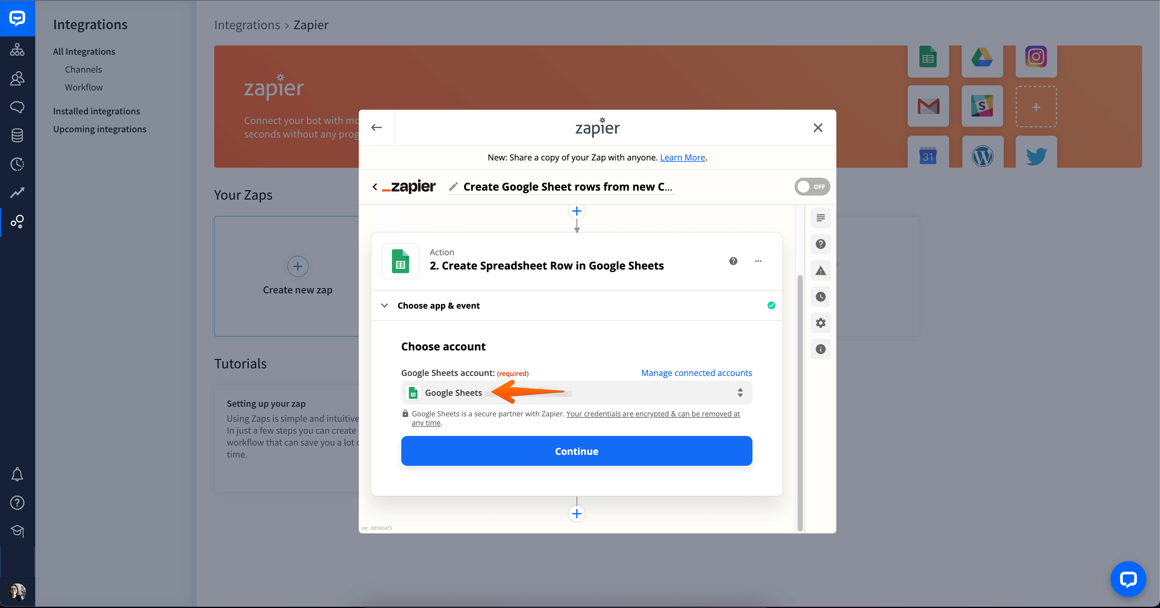Open the analytics trend icon in sidebar
Image resolution: width=1160 pixels, height=608 pixels.
point(17,193)
